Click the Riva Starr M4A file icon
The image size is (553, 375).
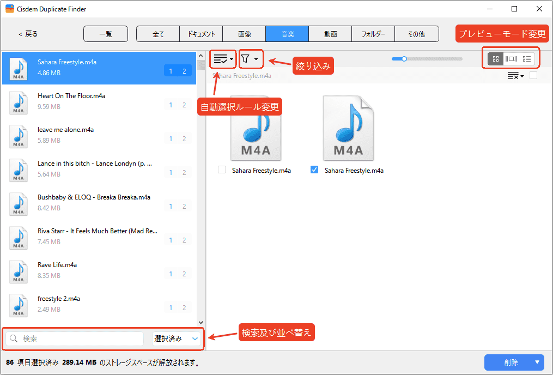point(19,238)
